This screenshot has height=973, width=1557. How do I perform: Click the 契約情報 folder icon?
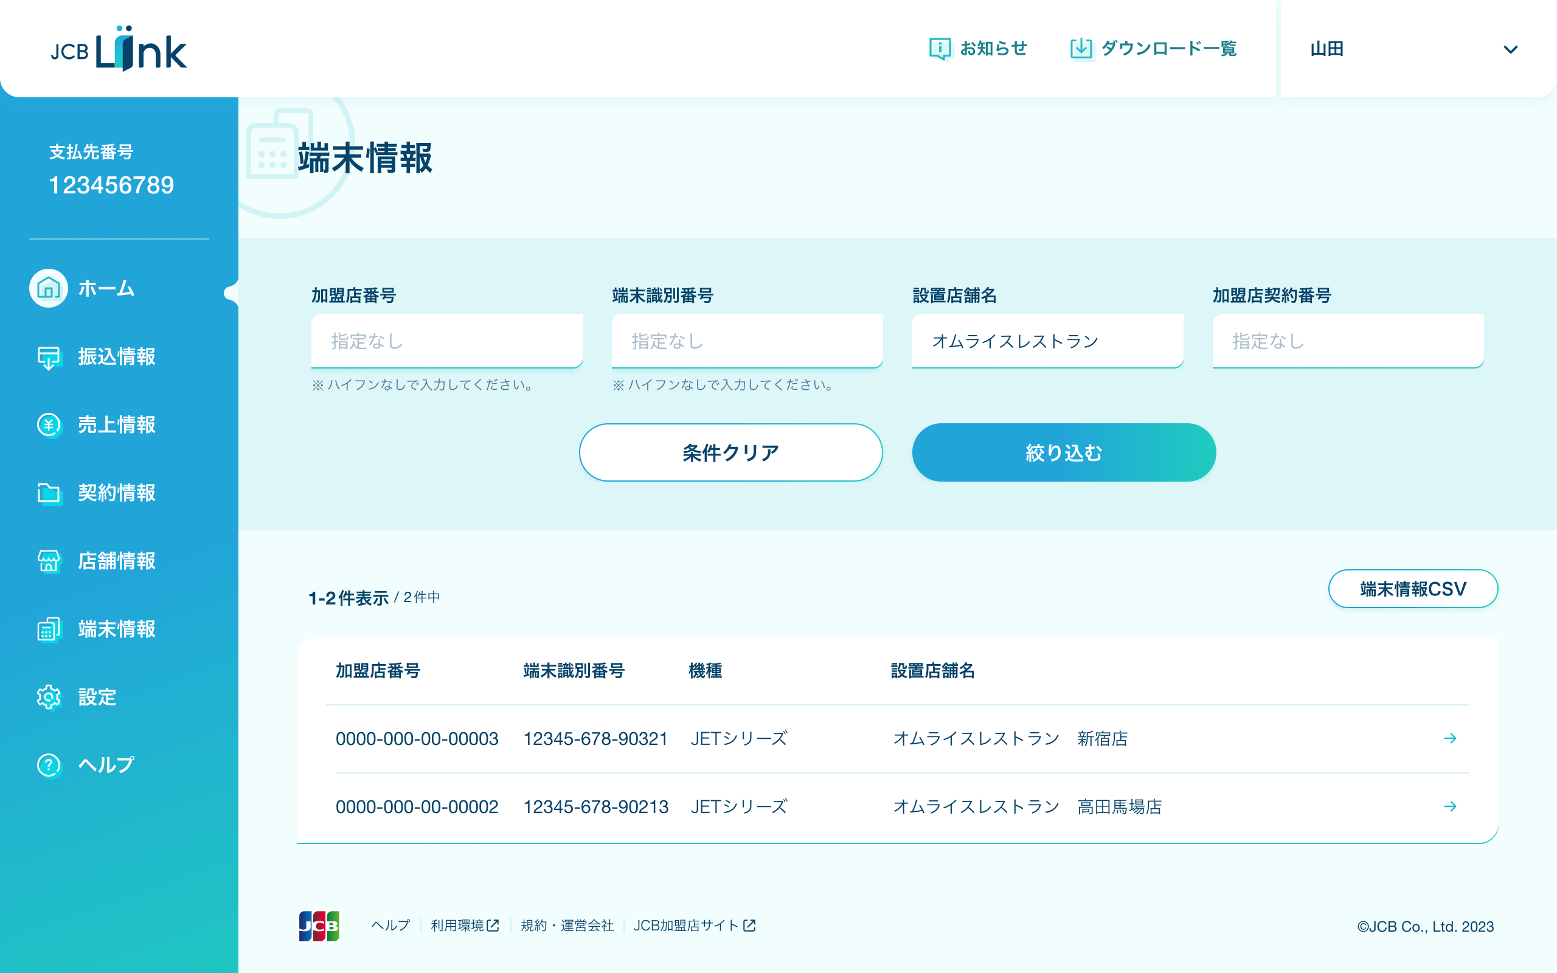(48, 493)
